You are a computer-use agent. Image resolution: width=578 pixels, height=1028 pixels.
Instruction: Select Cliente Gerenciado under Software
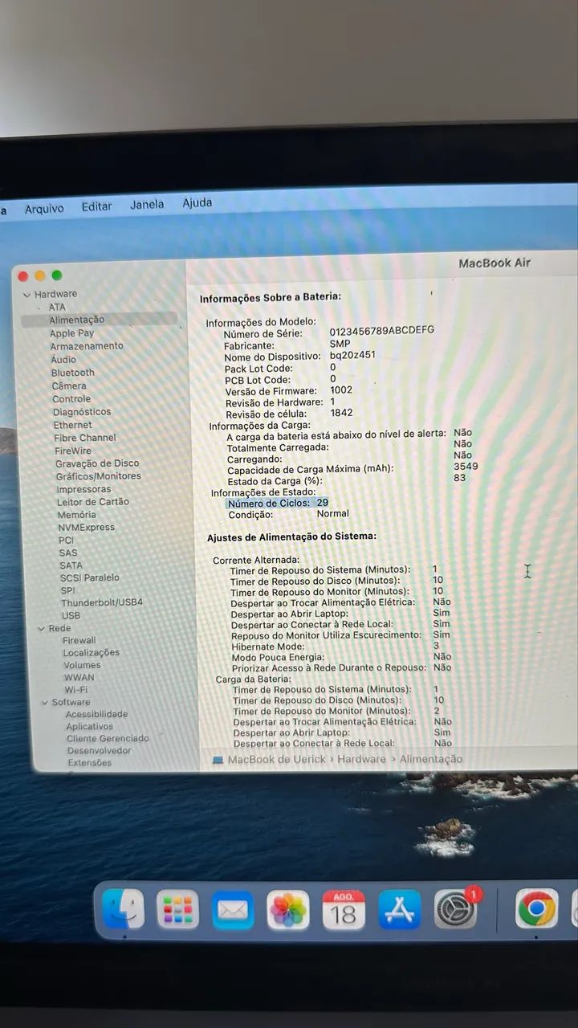point(108,738)
